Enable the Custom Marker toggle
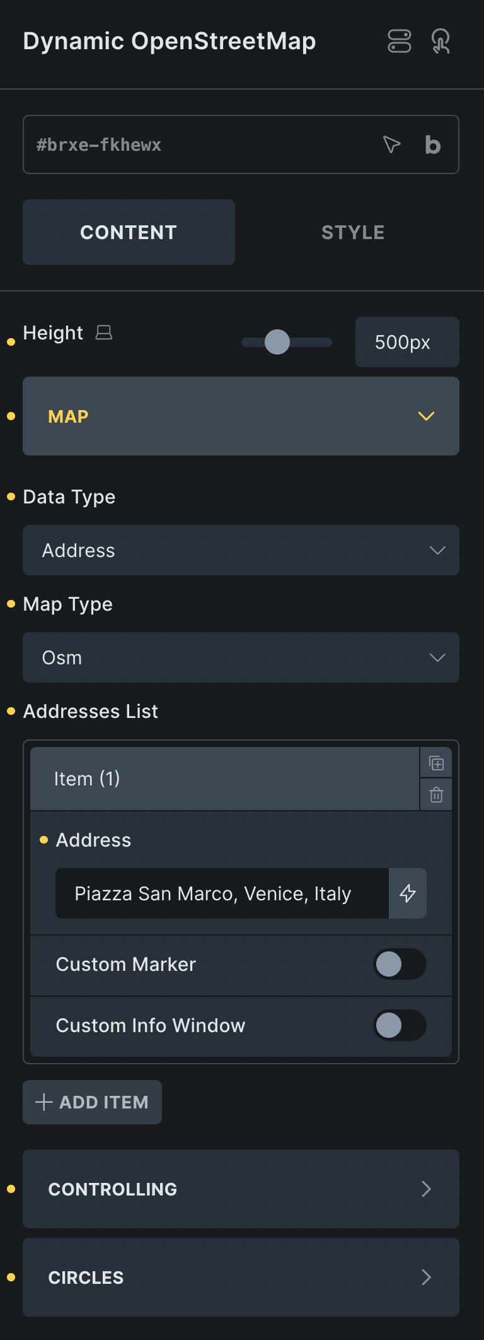The height and width of the screenshot is (1340, 484). coord(400,964)
